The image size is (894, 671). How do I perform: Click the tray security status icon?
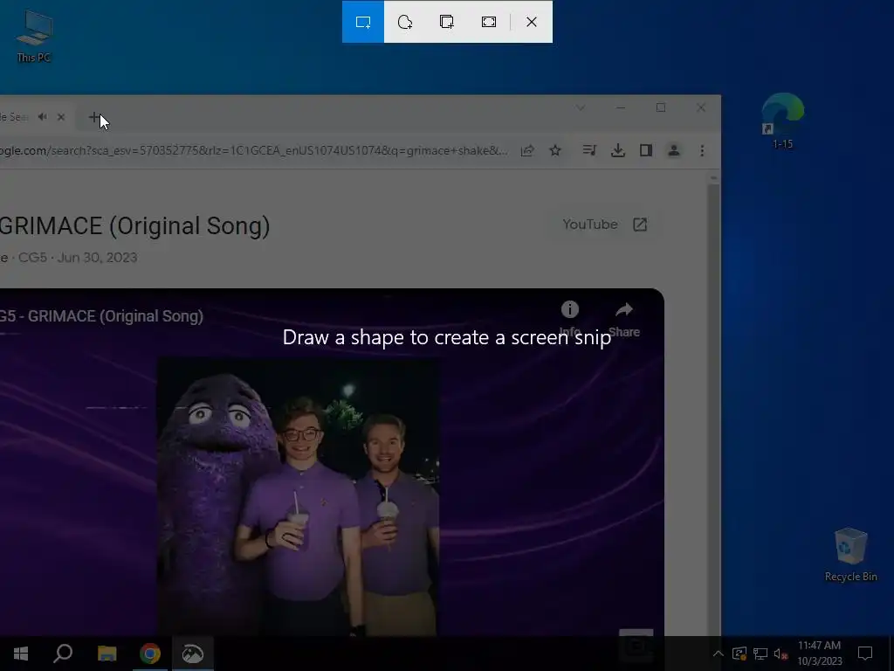coord(739,654)
